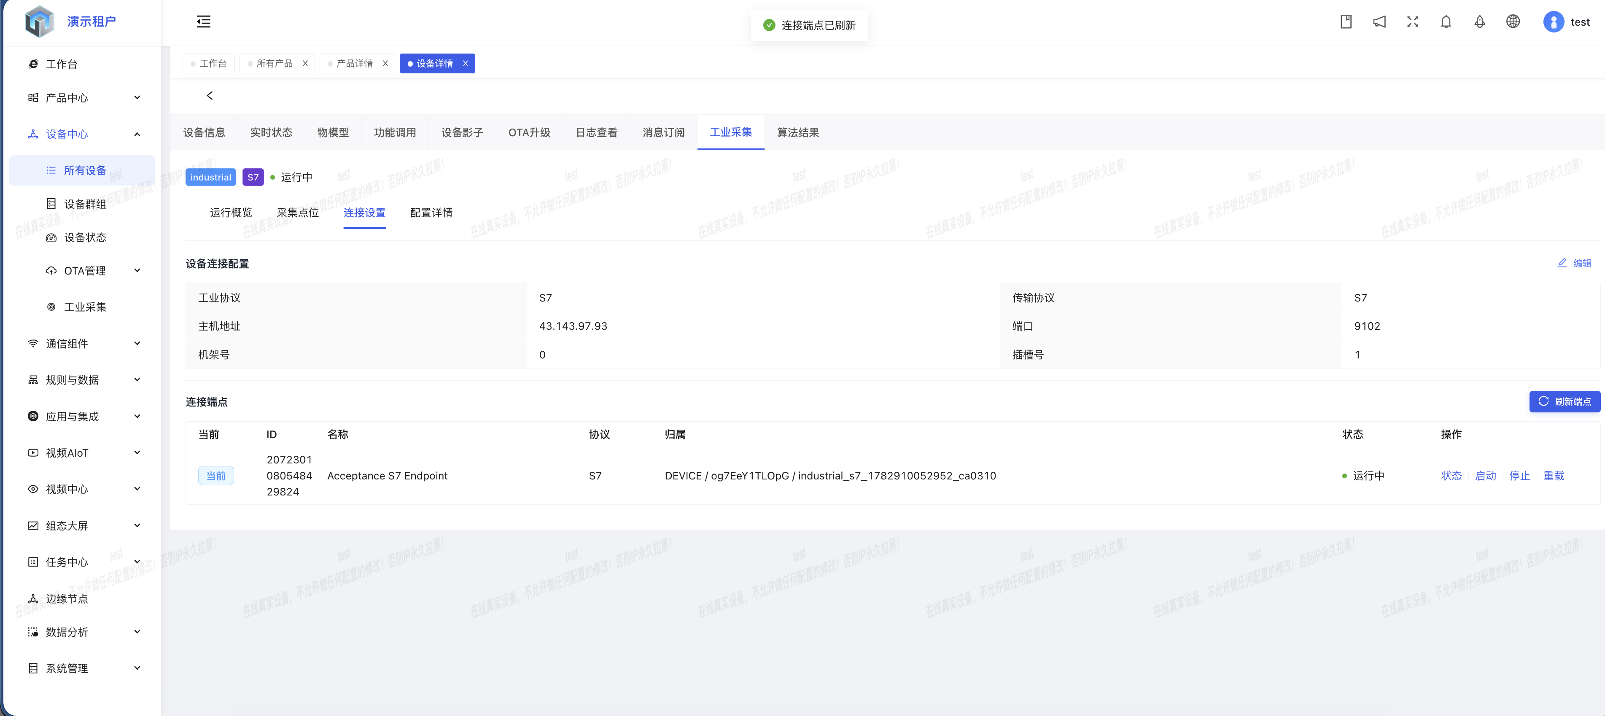The width and height of the screenshot is (1605, 716).
Task: Open the 运行概览 sub-tab
Action: pos(231,213)
